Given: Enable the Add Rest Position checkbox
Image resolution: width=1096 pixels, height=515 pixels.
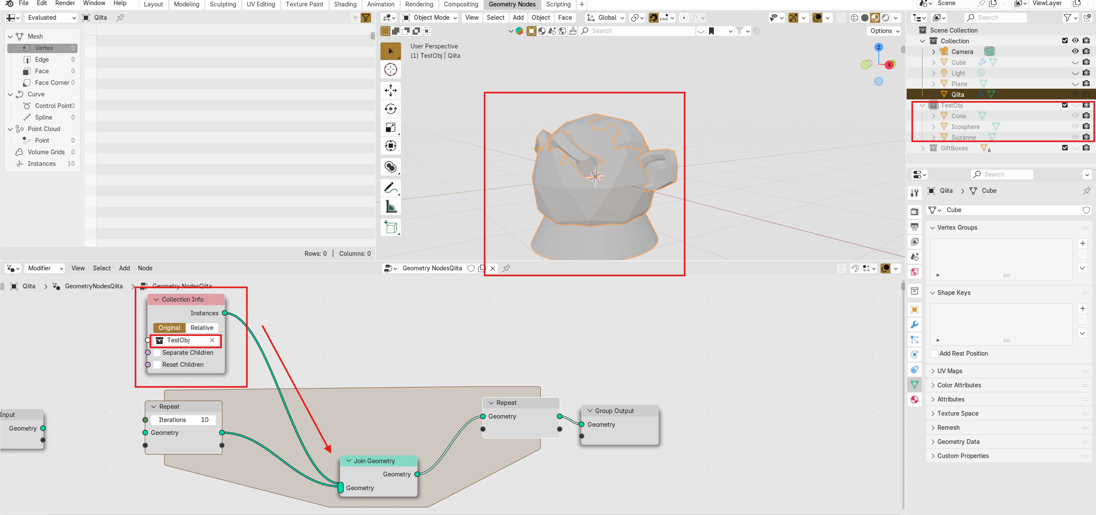Looking at the screenshot, I should click(934, 353).
